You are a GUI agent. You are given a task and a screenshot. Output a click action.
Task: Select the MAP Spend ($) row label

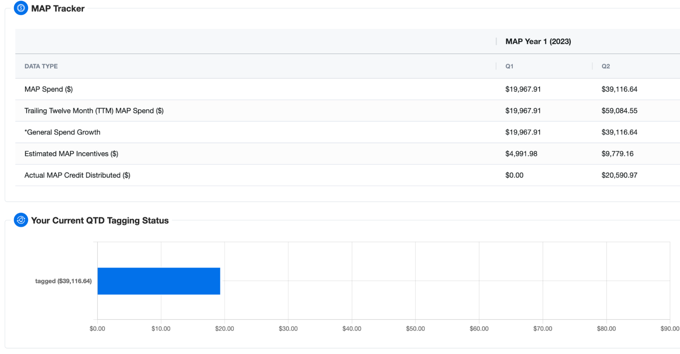click(x=48, y=89)
